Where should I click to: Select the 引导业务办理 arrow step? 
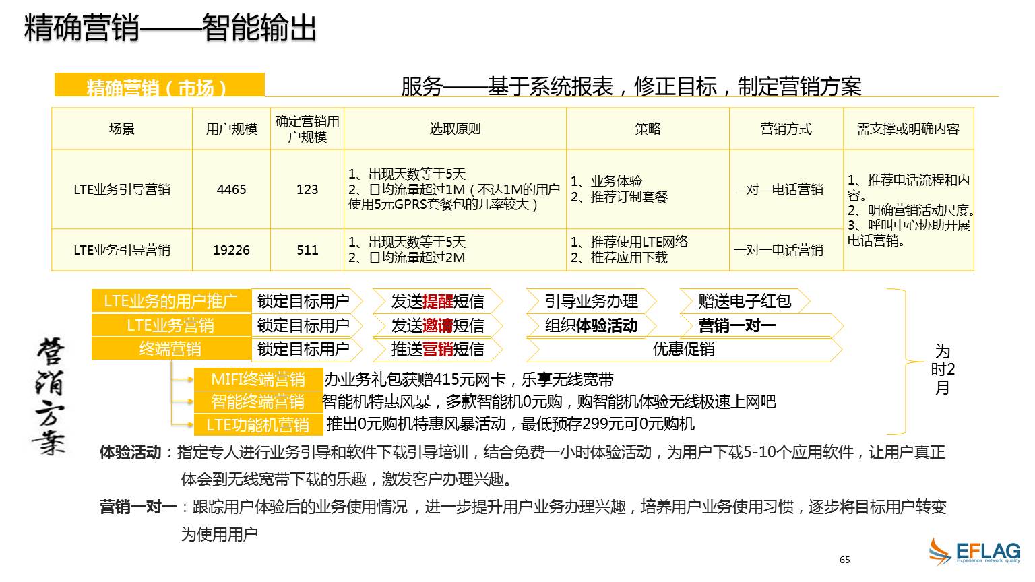point(591,301)
